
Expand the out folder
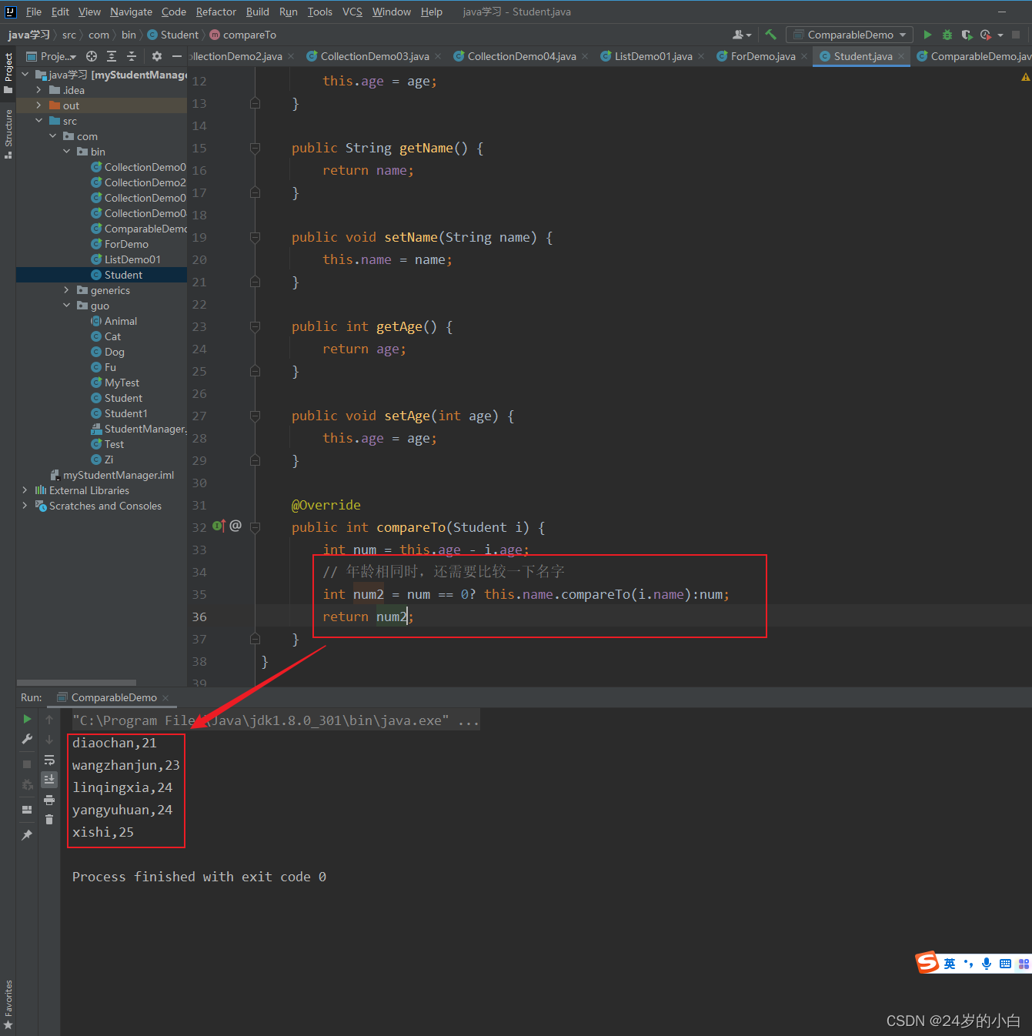(38, 105)
